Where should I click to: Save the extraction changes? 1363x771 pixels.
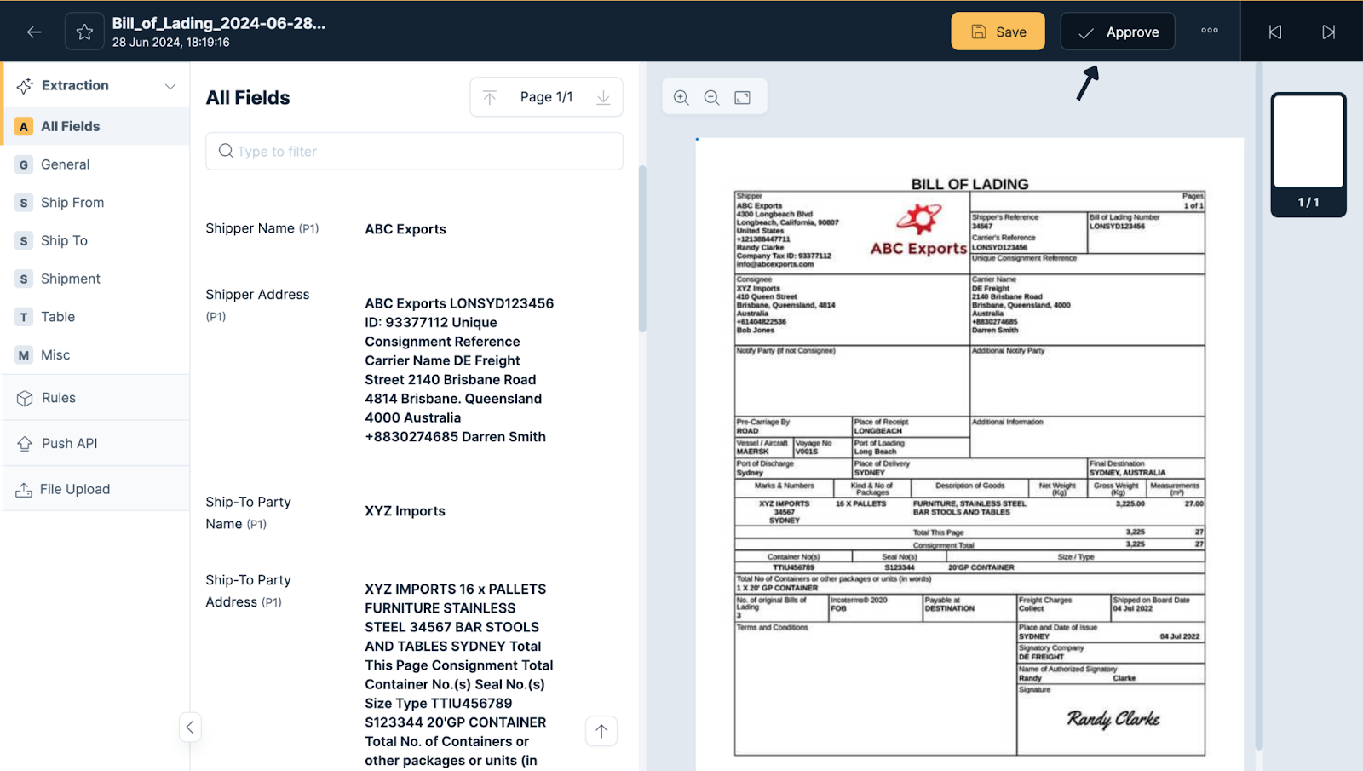coord(998,32)
